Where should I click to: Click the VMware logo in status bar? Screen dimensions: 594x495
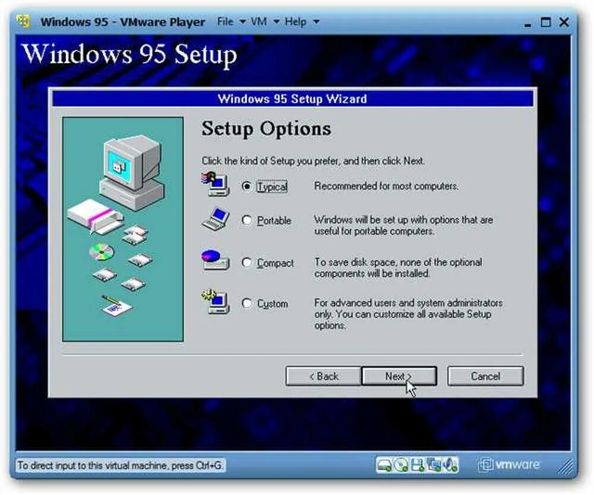[x=510, y=465]
